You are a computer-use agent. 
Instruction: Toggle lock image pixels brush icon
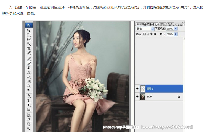(x=148, y=34)
